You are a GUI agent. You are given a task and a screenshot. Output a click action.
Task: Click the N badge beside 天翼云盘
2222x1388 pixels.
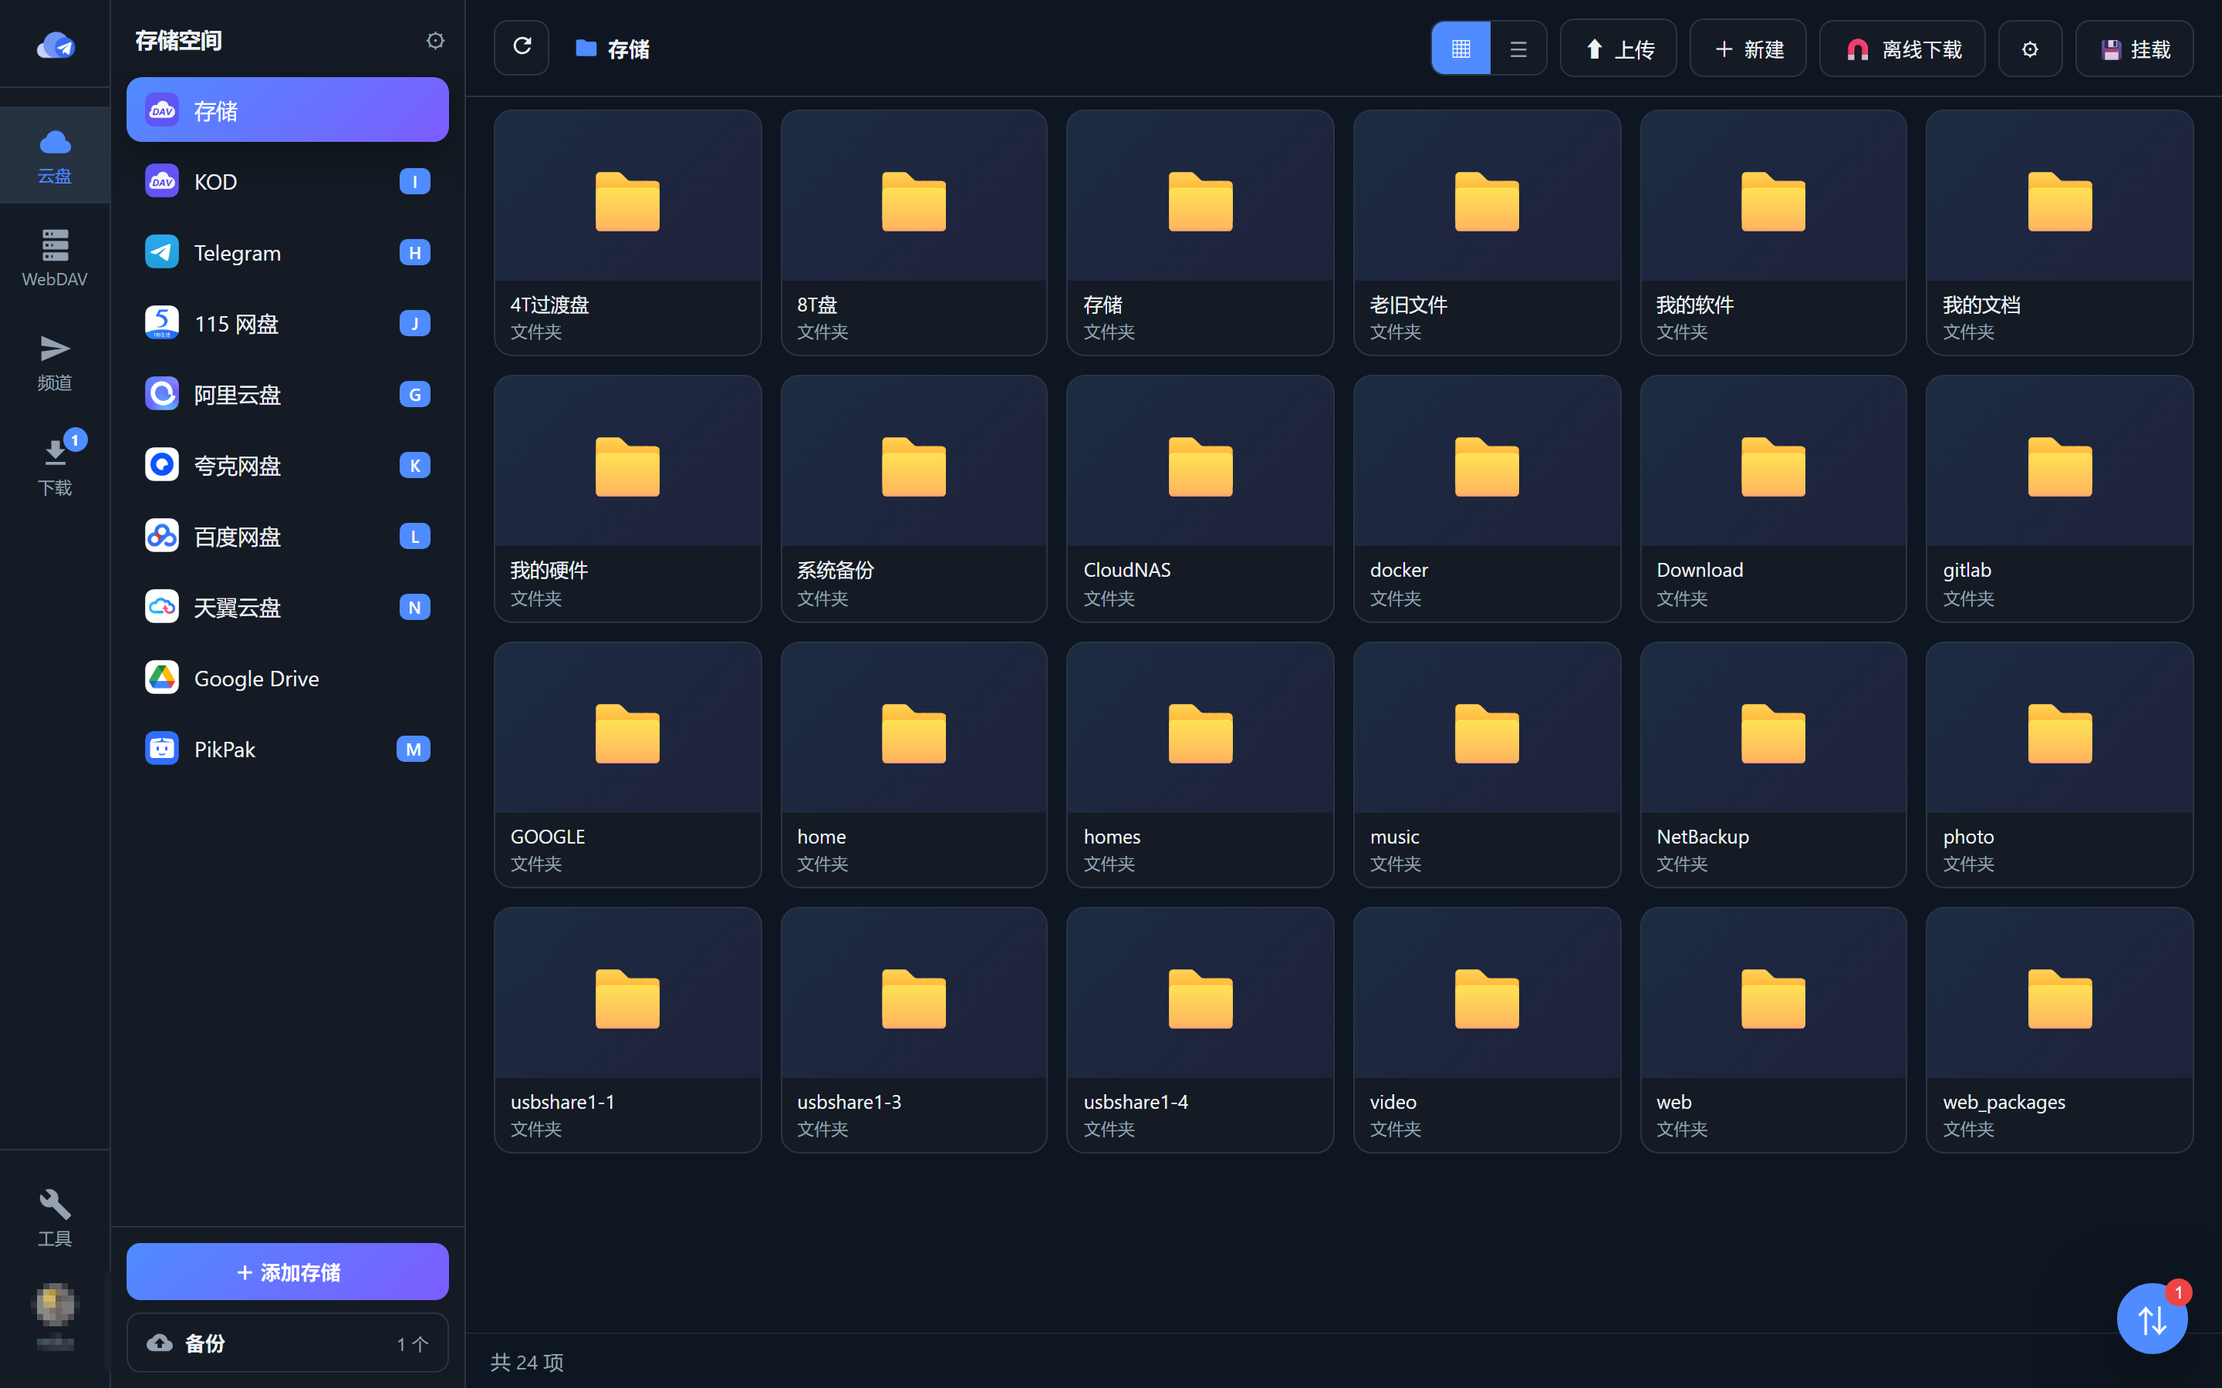(415, 607)
